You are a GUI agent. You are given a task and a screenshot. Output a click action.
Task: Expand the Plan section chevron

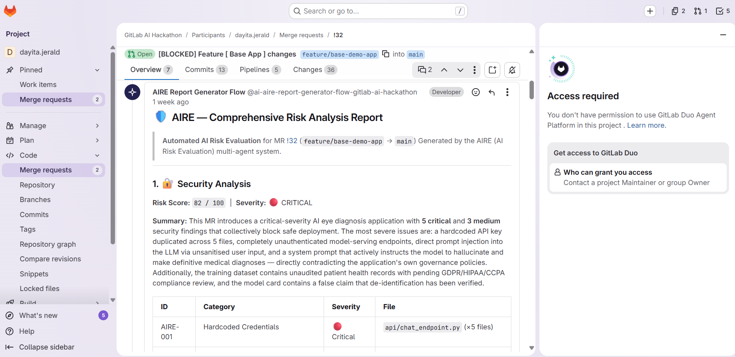click(x=97, y=140)
